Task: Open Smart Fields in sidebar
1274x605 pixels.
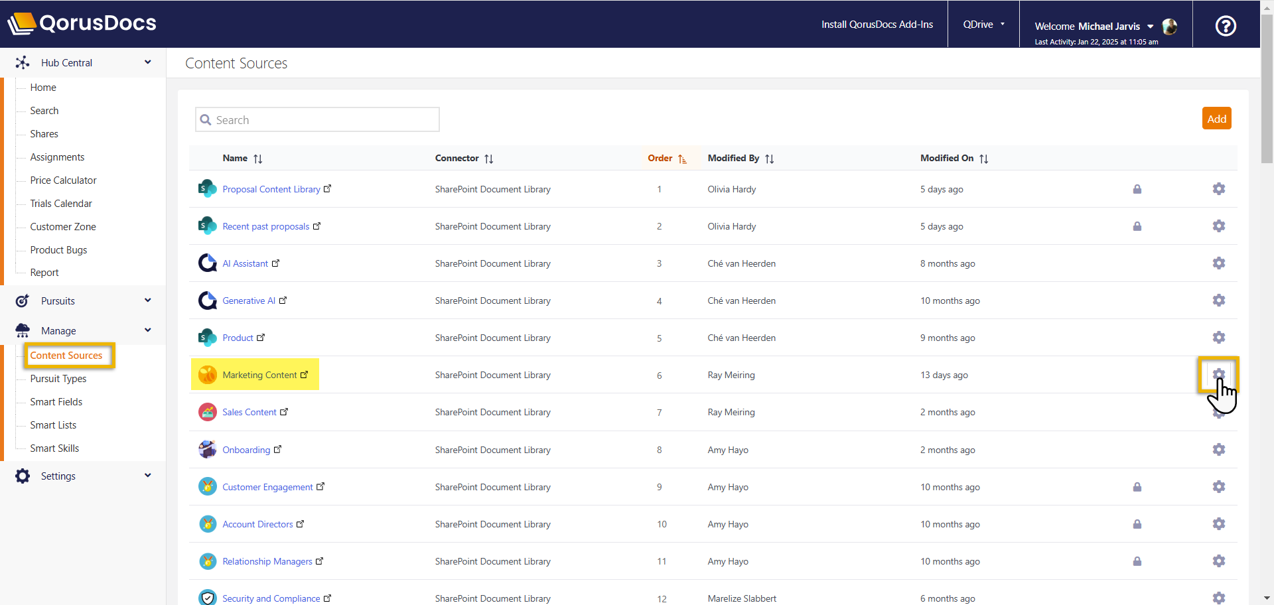Action: [56, 401]
